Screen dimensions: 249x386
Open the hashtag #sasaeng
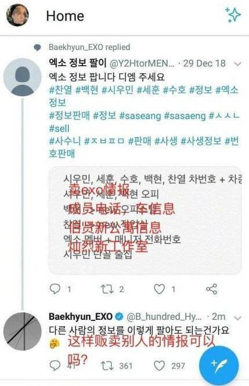(x=185, y=116)
